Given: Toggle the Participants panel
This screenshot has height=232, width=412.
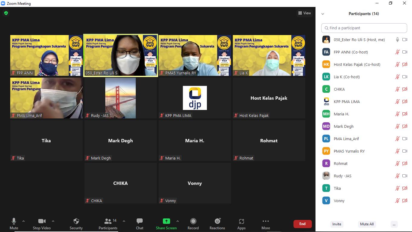Looking at the screenshot, I should 108,224.
